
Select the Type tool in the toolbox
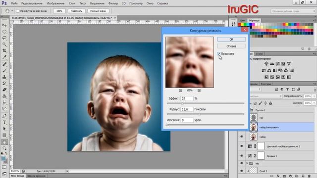point(4,122)
